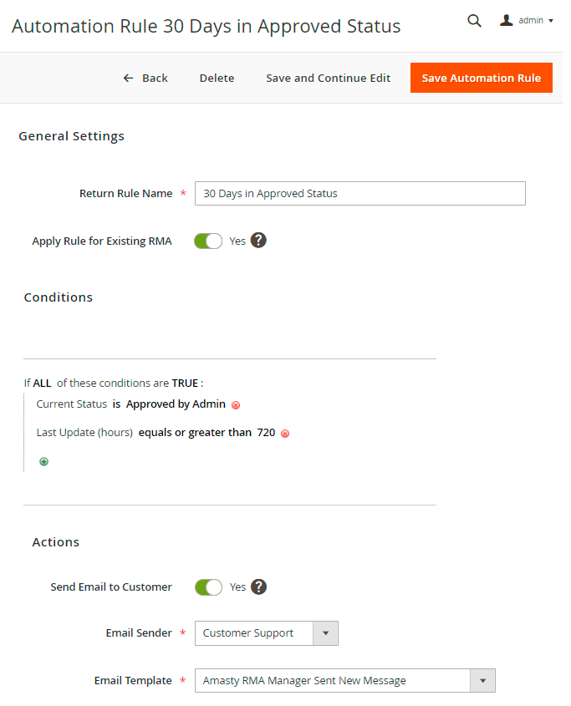Click Save Automation Rule button

pyautogui.click(x=481, y=78)
